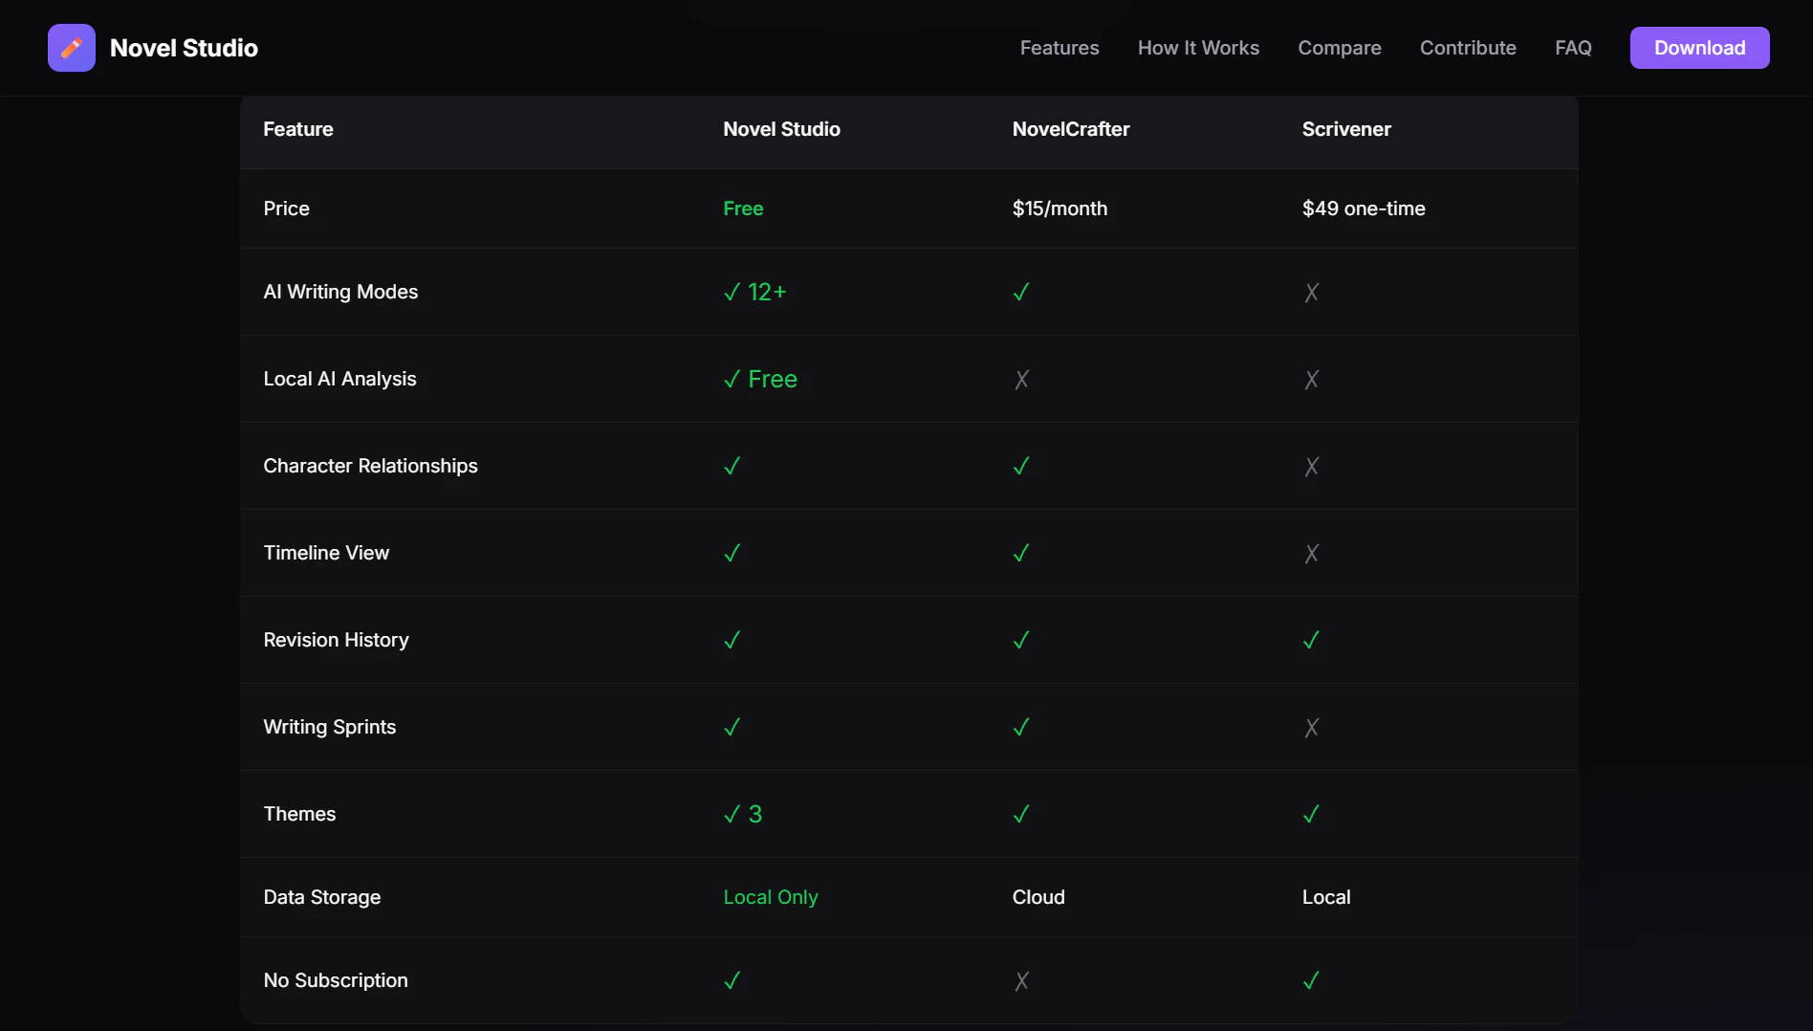Open the FAQ nav link
1813x1031 pixels.
click(1573, 48)
